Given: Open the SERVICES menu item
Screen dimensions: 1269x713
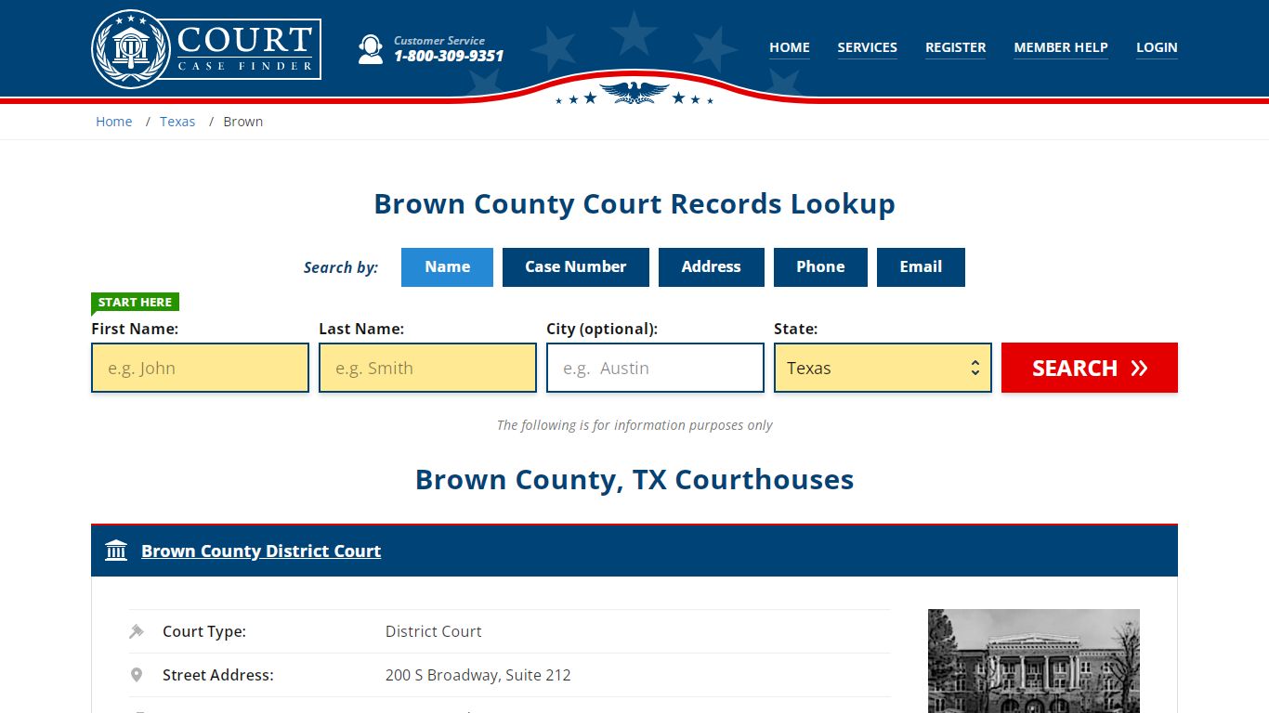Looking at the screenshot, I should coord(868,47).
